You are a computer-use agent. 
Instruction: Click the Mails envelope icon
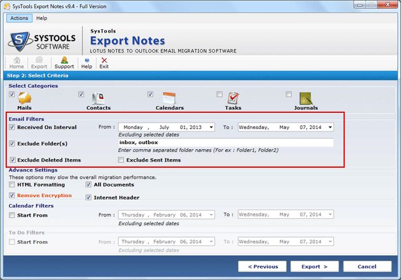pyautogui.click(x=24, y=98)
